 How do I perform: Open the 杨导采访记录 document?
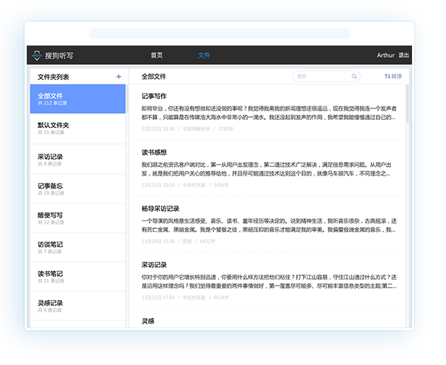[x=160, y=209]
